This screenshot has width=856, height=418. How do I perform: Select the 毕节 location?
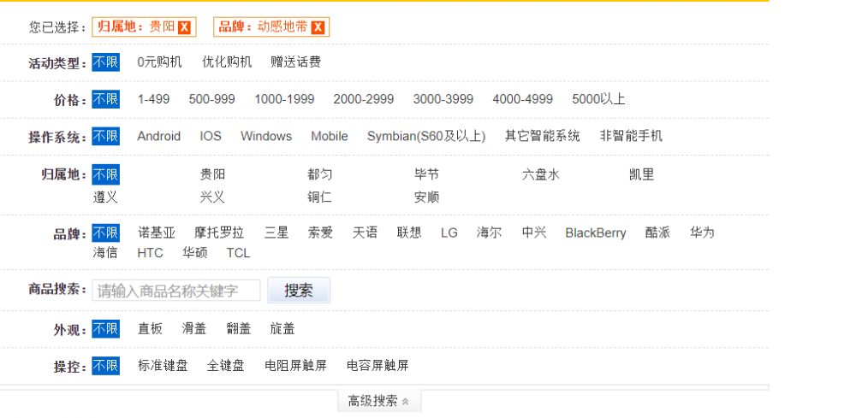pyautogui.click(x=427, y=175)
